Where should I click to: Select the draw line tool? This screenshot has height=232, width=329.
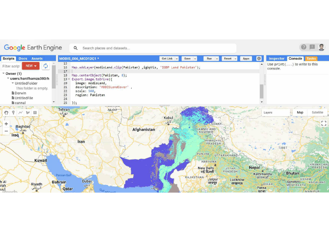click(x=20, y=113)
